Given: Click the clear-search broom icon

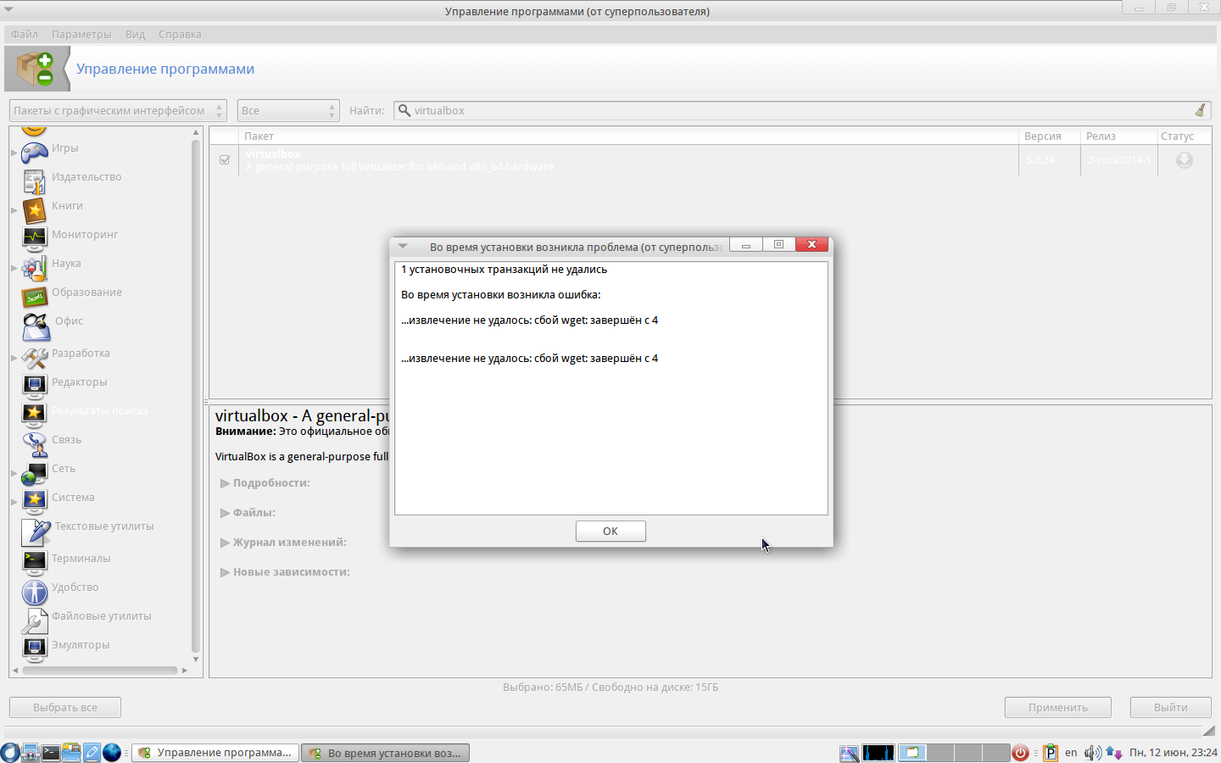Looking at the screenshot, I should (x=1200, y=110).
